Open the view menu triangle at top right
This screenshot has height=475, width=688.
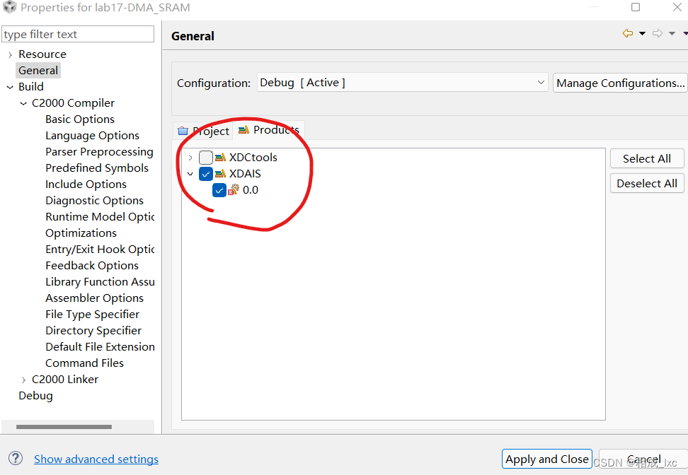[684, 33]
